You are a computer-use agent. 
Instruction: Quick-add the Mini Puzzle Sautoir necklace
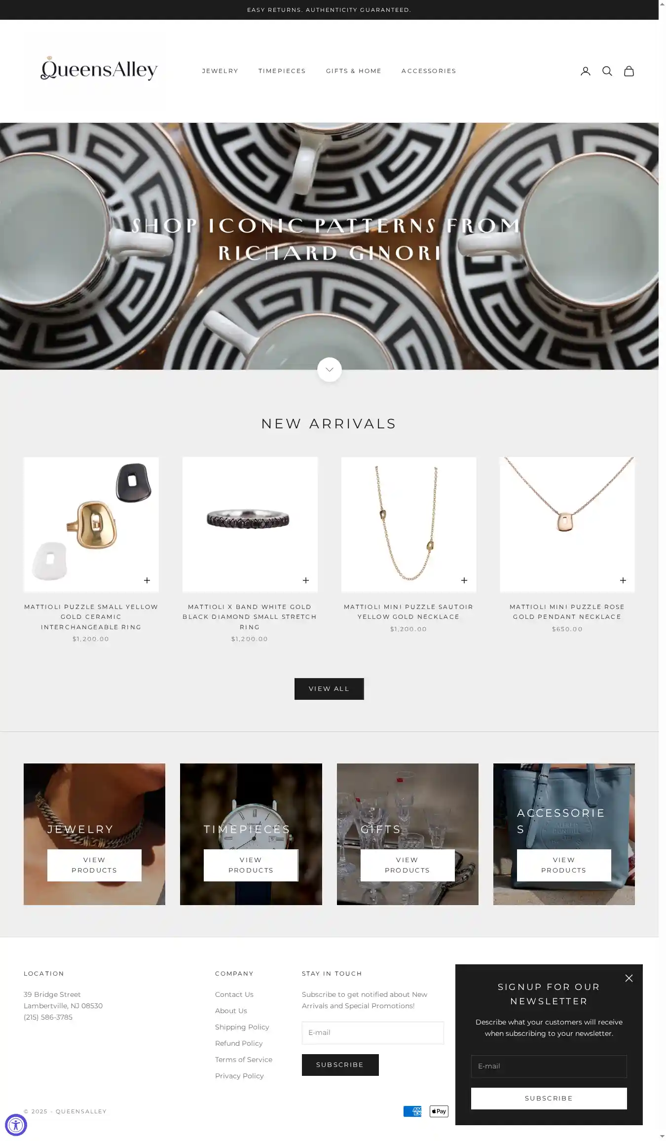pyautogui.click(x=464, y=580)
